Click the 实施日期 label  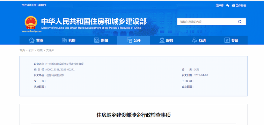coord(40,87)
